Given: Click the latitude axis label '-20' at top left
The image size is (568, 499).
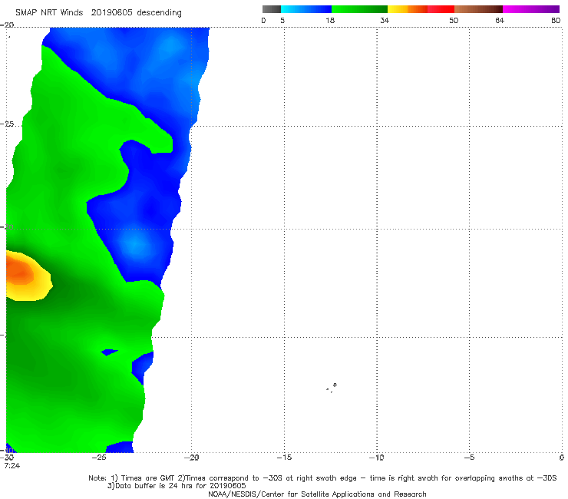Looking at the screenshot, I should pos(7,25).
